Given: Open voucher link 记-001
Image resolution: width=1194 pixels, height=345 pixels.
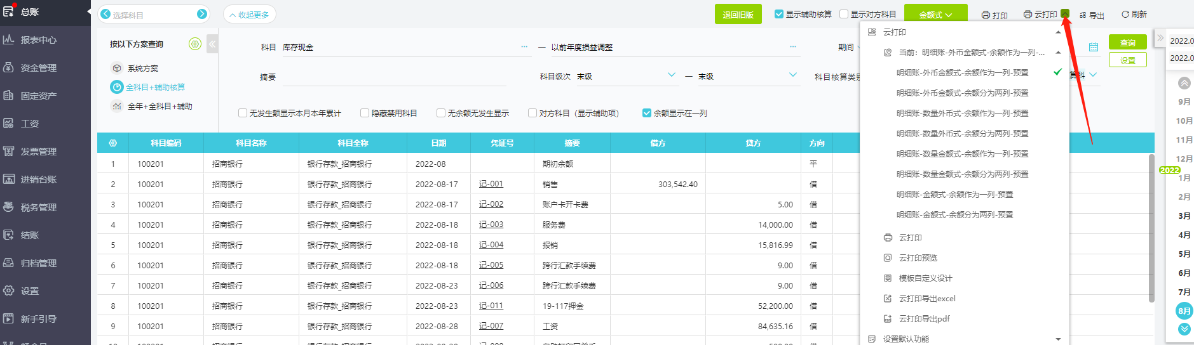Looking at the screenshot, I should click(491, 184).
